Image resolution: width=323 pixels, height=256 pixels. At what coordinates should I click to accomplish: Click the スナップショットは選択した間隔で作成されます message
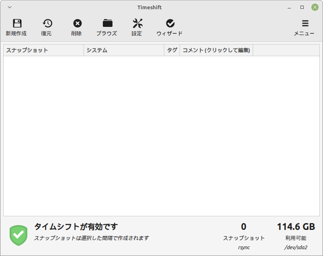91,238
